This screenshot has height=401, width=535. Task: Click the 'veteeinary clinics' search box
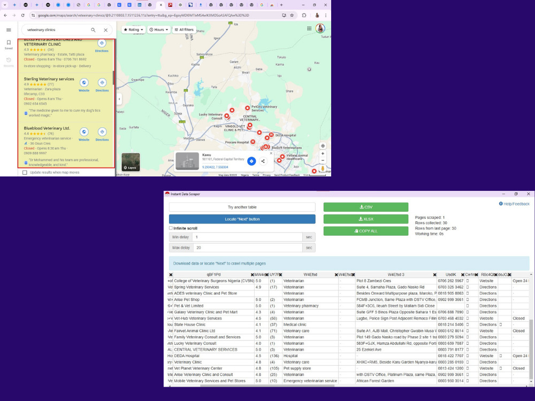click(x=56, y=30)
